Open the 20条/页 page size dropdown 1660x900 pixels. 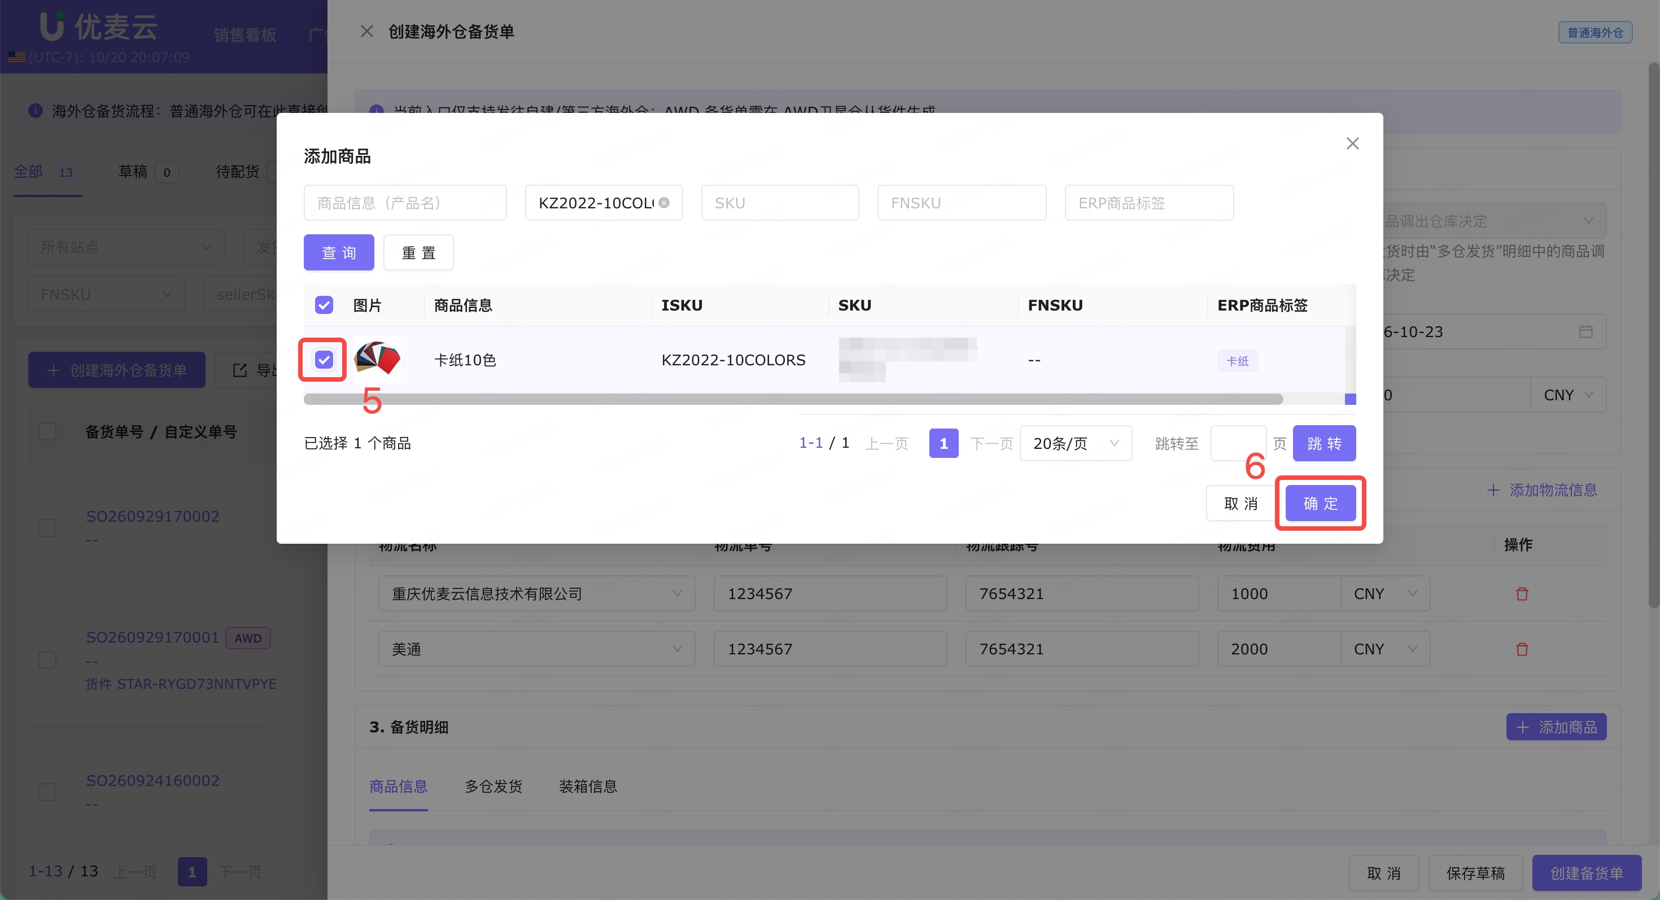(1076, 443)
